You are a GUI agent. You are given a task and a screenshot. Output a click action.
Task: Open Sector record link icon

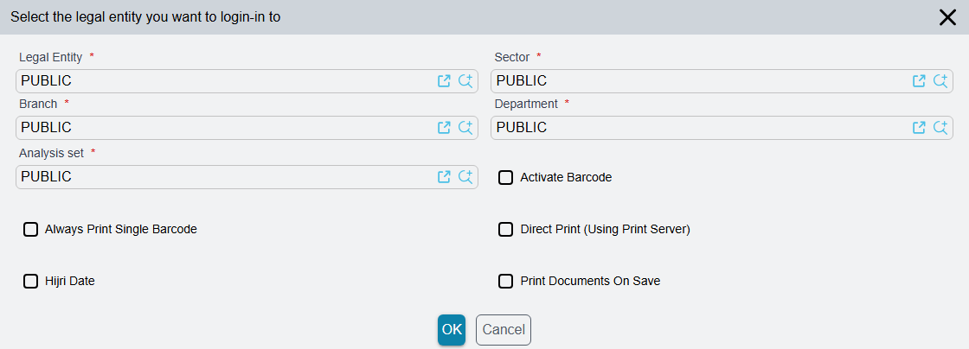[x=919, y=81]
